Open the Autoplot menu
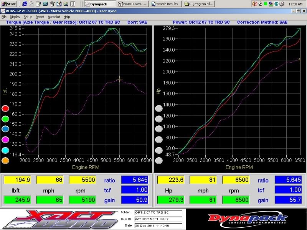The height and width of the screenshot is (230, 307). [x=54, y=17]
